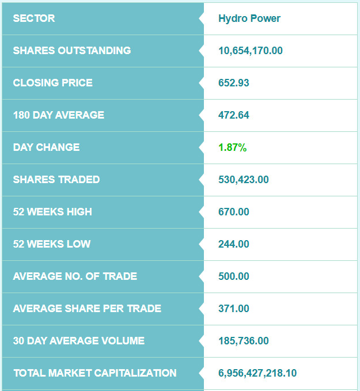Click the SHARES TRADED label
The image size is (360, 391).
tap(56, 180)
